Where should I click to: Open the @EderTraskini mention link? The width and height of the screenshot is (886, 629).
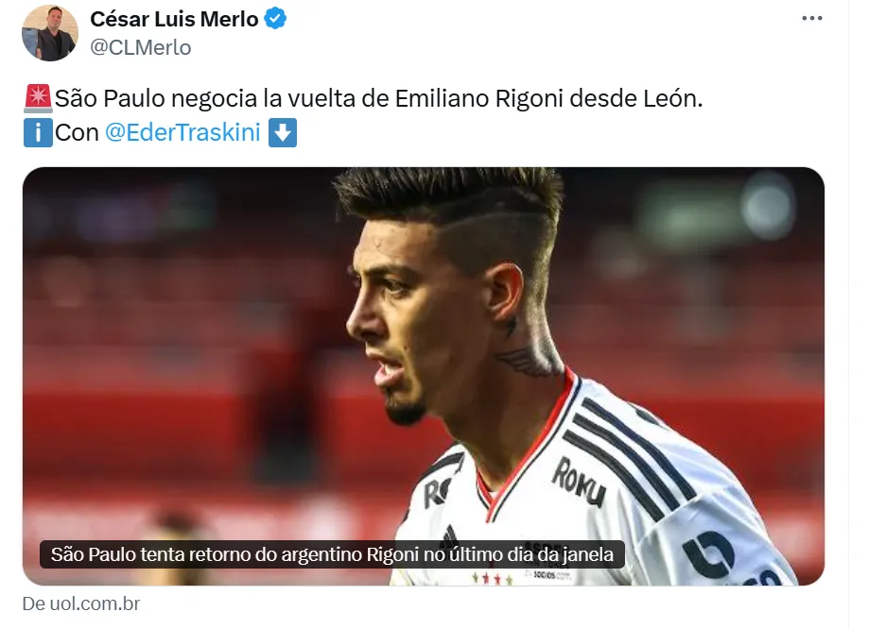coord(182,132)
